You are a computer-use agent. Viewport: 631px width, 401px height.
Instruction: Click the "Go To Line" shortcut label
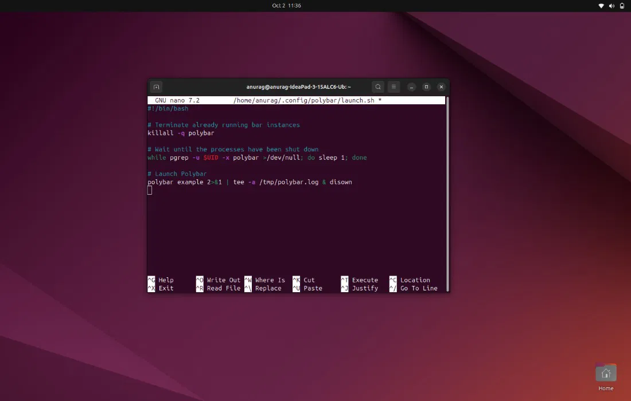point(418,288)
